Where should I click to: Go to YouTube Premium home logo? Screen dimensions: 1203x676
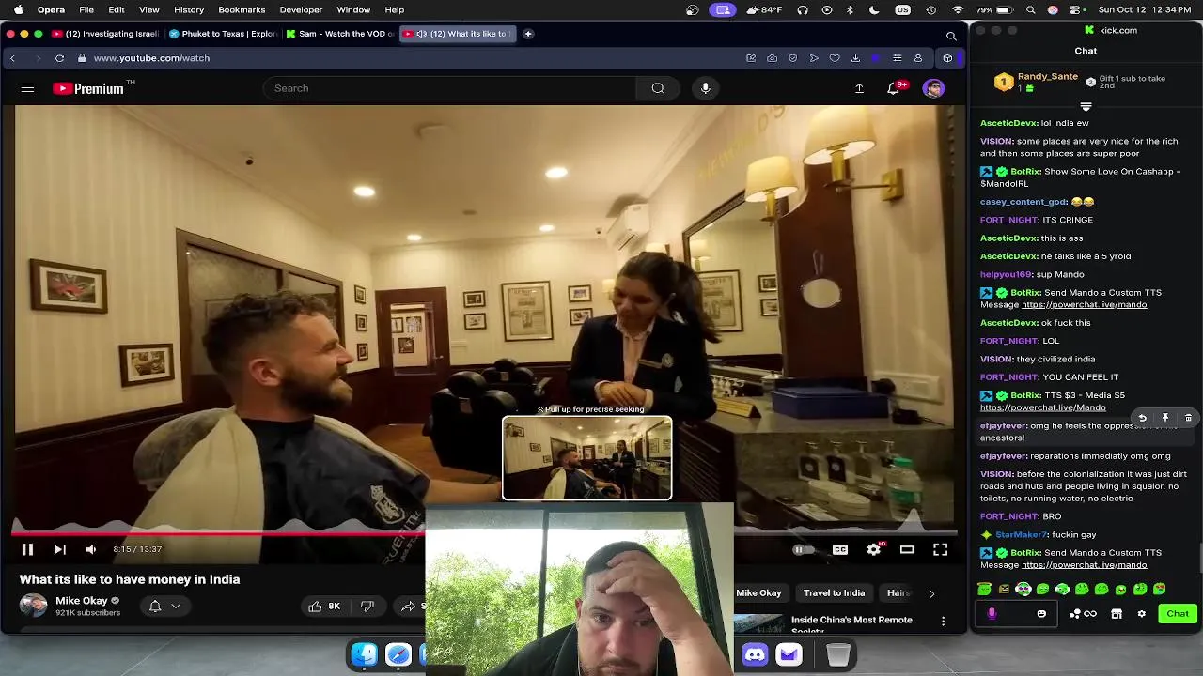[88, 88]
